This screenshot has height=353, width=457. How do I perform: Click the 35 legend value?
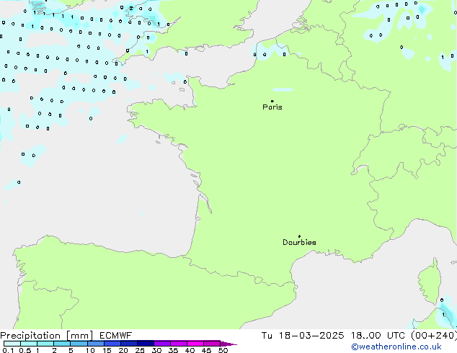click(x=173, y=350)
